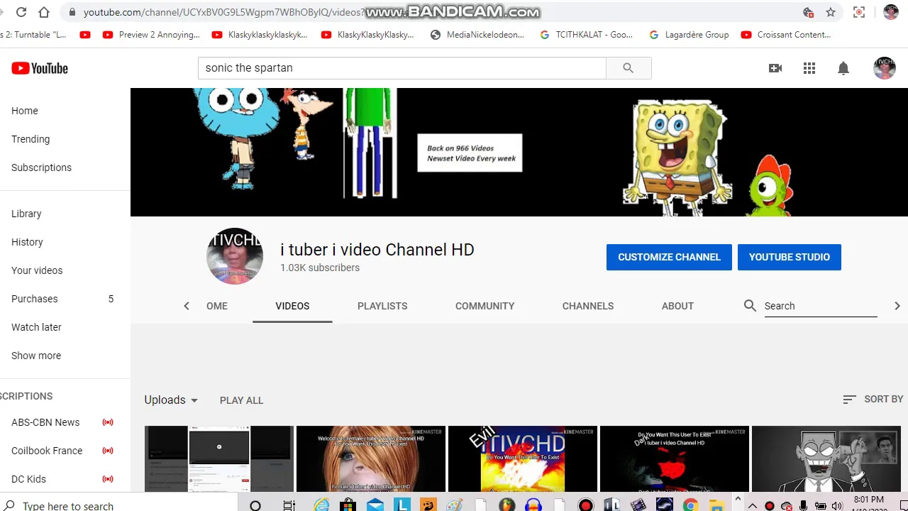
Task: Open the channel profile picture
Action: pos(235,256)
